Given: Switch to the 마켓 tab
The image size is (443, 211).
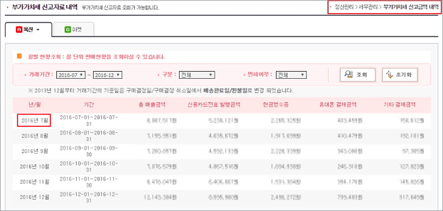Looking at the screenshot, I should (x=73, y=29).
